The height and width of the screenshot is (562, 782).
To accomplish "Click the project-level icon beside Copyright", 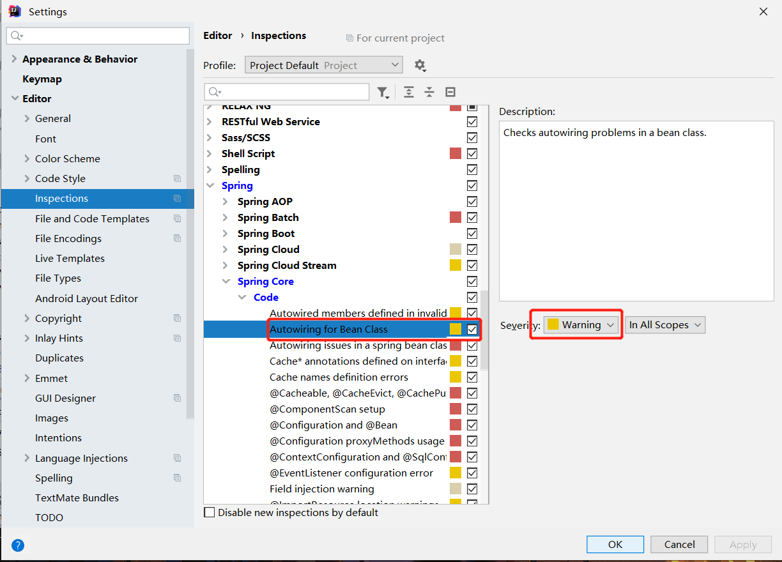I will point(177,318).
